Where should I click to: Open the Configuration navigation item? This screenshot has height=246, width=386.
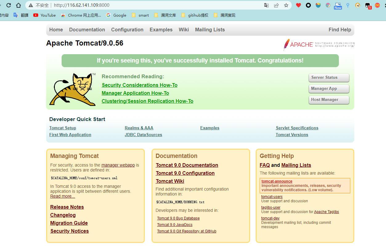coord(127,30)
